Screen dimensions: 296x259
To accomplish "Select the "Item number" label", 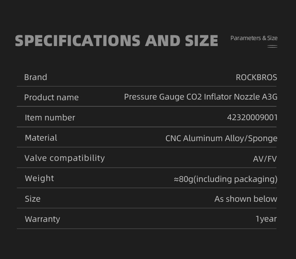I will (50, 118).
